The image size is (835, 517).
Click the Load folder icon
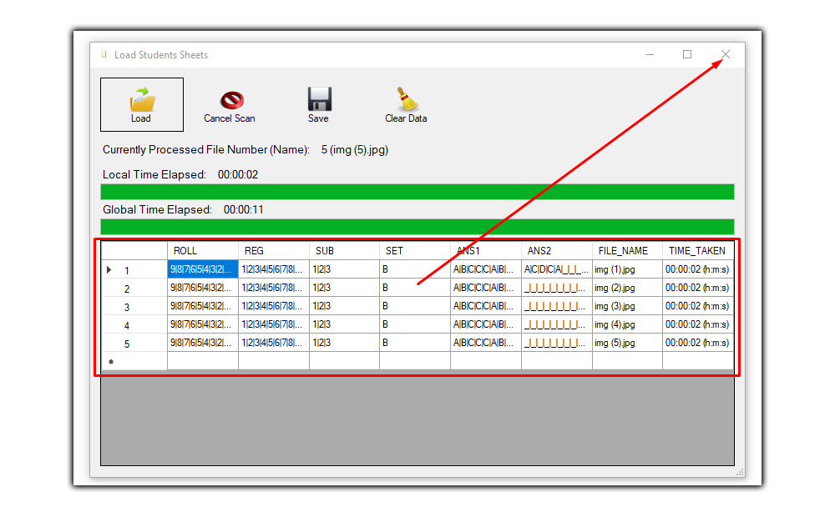[x=142, y=100]
